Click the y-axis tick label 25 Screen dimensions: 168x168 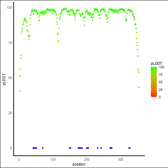pos(10,113)
